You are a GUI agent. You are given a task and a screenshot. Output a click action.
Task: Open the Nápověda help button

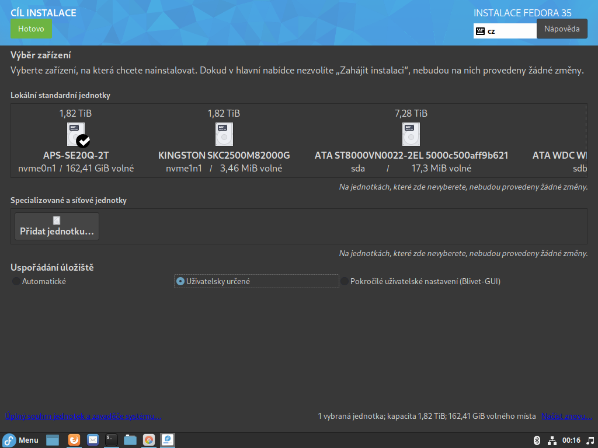pyautogui.click(x=562, y=29)
